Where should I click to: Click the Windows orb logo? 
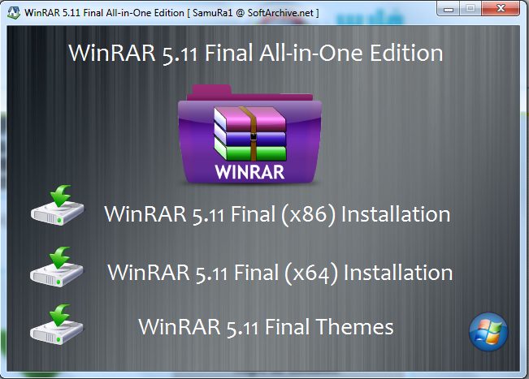pos(488,332)
